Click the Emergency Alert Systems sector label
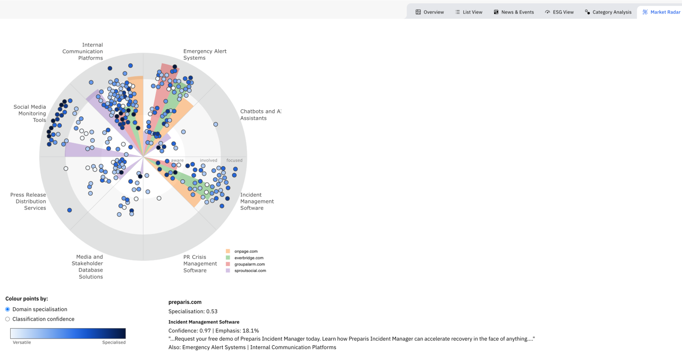 (x=205, y=55)
